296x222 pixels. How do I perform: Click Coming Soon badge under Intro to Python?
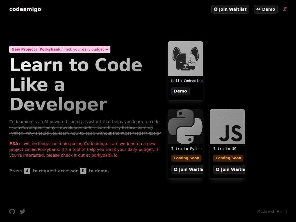point(186,158)
